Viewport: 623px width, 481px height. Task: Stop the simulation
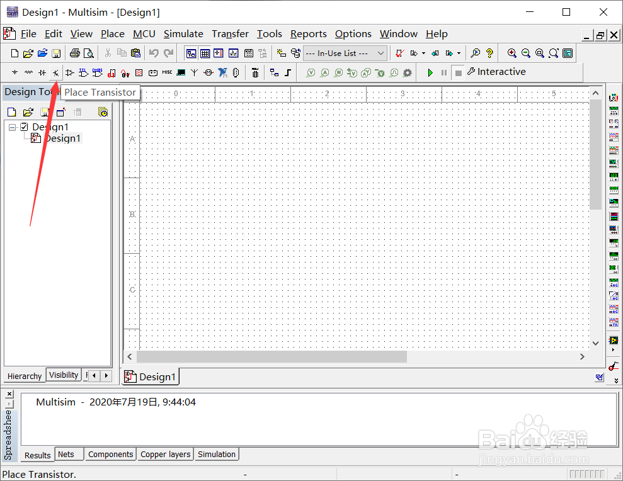pos(458,73)
